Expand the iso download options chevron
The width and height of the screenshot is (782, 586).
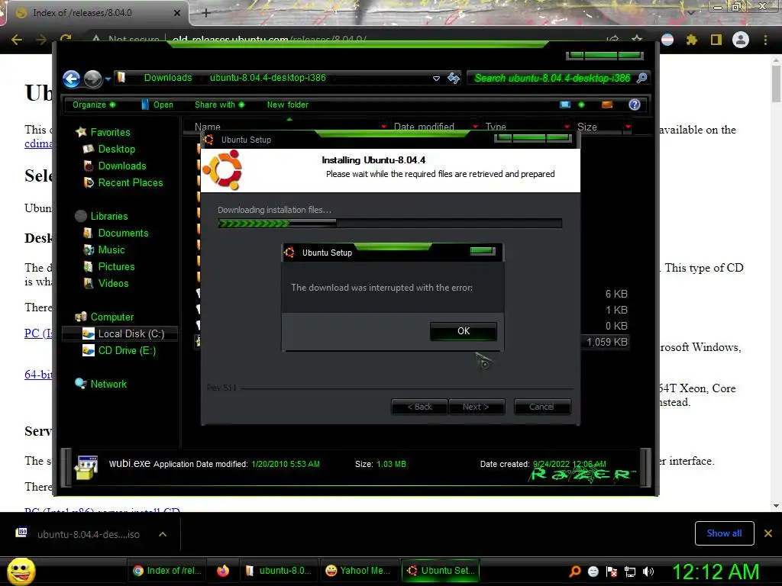click(x=163, y=534)
